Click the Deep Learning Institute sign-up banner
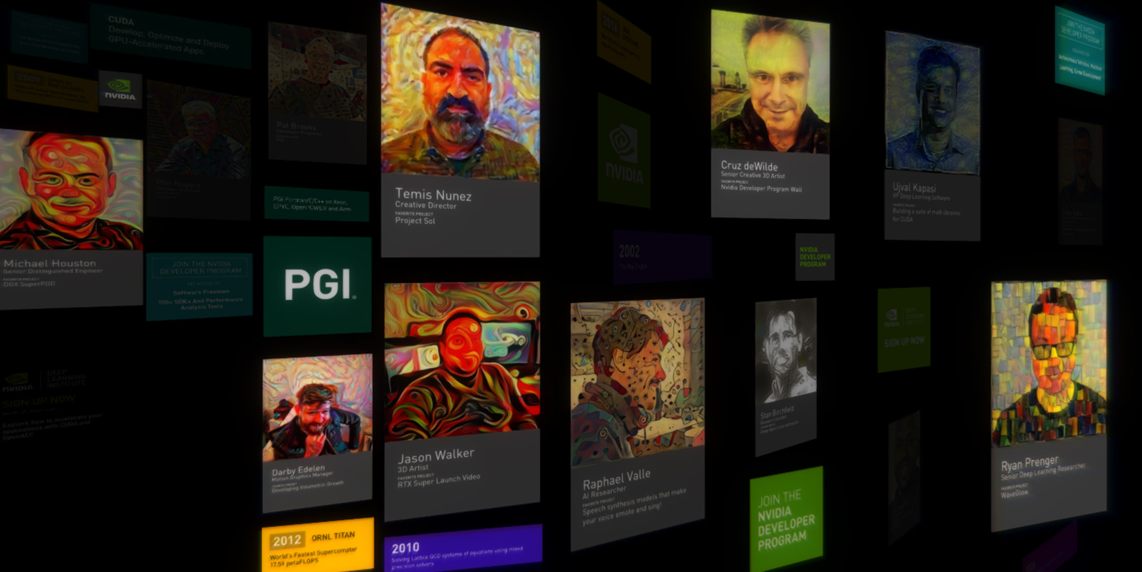This screenshot has width=1142, height=572. click(52, 405)
